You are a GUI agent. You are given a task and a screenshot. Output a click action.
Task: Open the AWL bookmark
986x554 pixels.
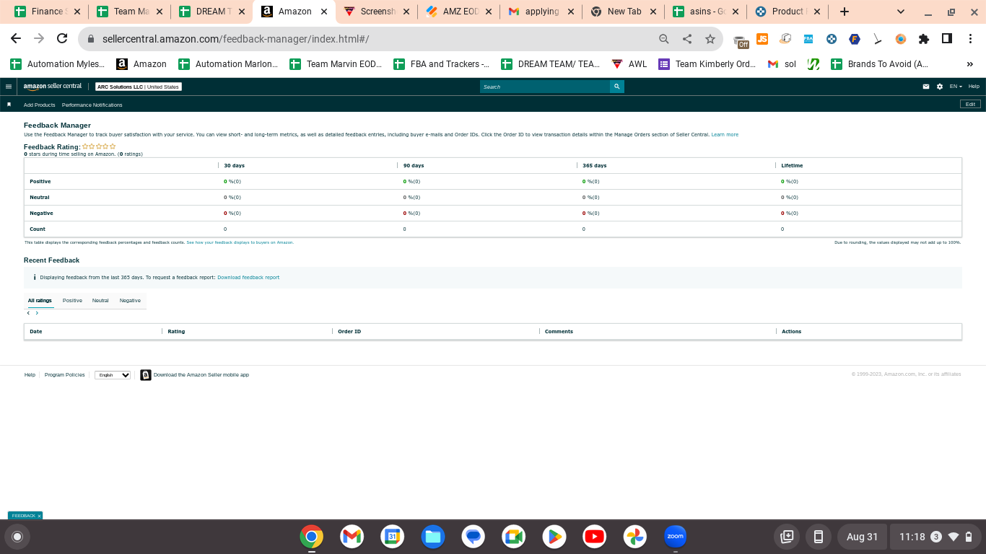click(x=629, y=64)
